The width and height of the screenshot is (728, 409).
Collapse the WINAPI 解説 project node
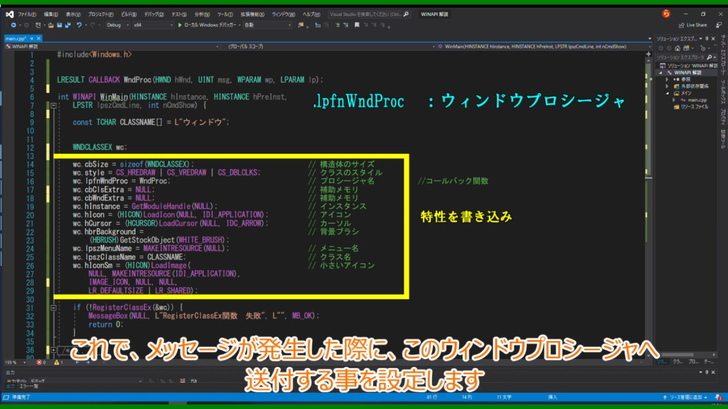(661, 72)
